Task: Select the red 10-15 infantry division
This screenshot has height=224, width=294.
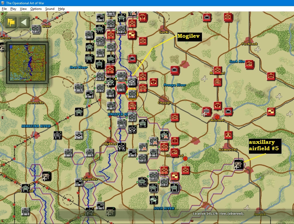Action: (164, 170)
